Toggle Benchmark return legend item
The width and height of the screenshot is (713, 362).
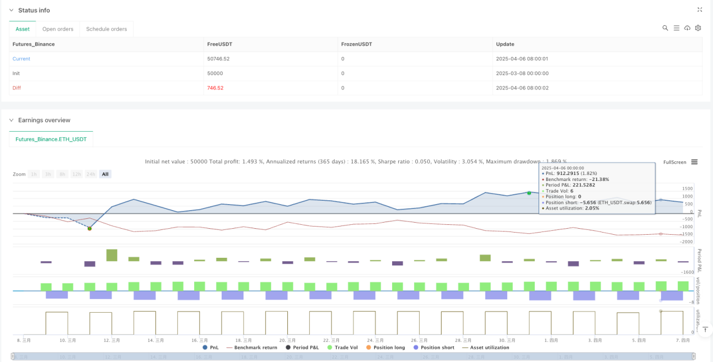(x=251, y=347)
